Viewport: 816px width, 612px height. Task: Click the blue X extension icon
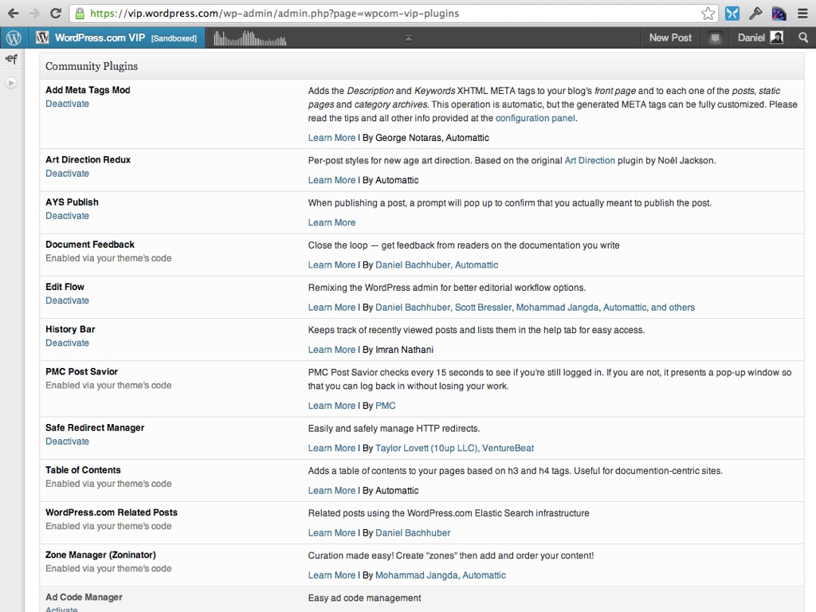pos(732,14)
